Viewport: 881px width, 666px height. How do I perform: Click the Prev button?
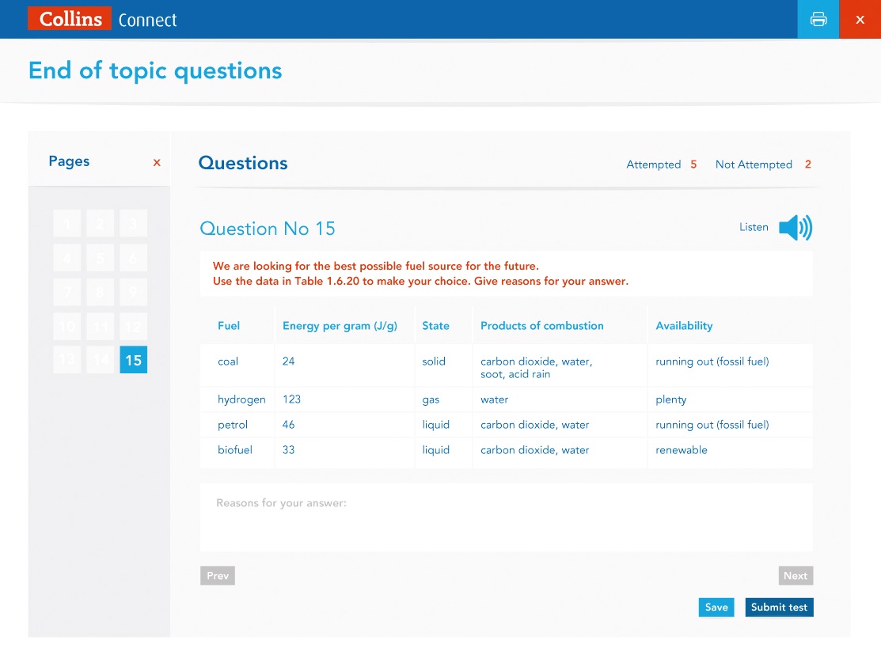218,576
